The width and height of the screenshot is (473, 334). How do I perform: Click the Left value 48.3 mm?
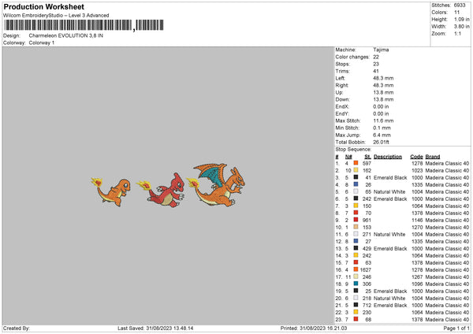tap(383, 78)
